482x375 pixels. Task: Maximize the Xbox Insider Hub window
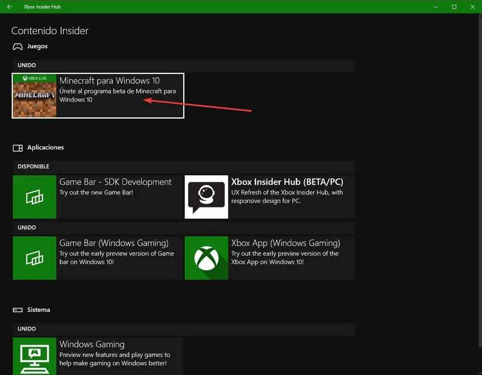click(454, 7)
